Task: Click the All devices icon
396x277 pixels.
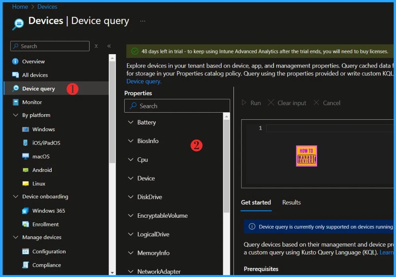Action: click(15, 75)
